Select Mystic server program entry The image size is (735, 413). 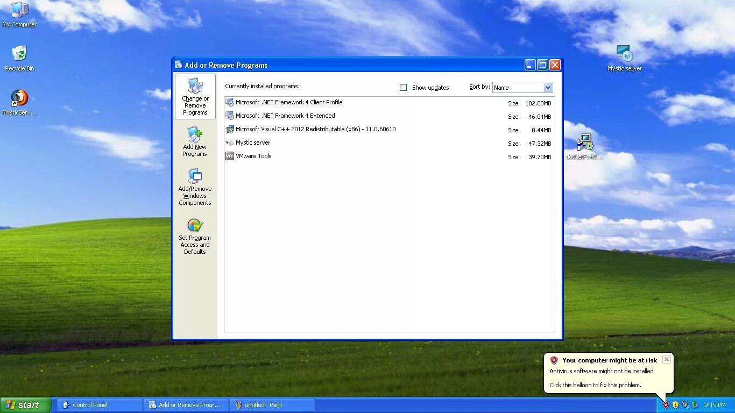coord(389,143)
